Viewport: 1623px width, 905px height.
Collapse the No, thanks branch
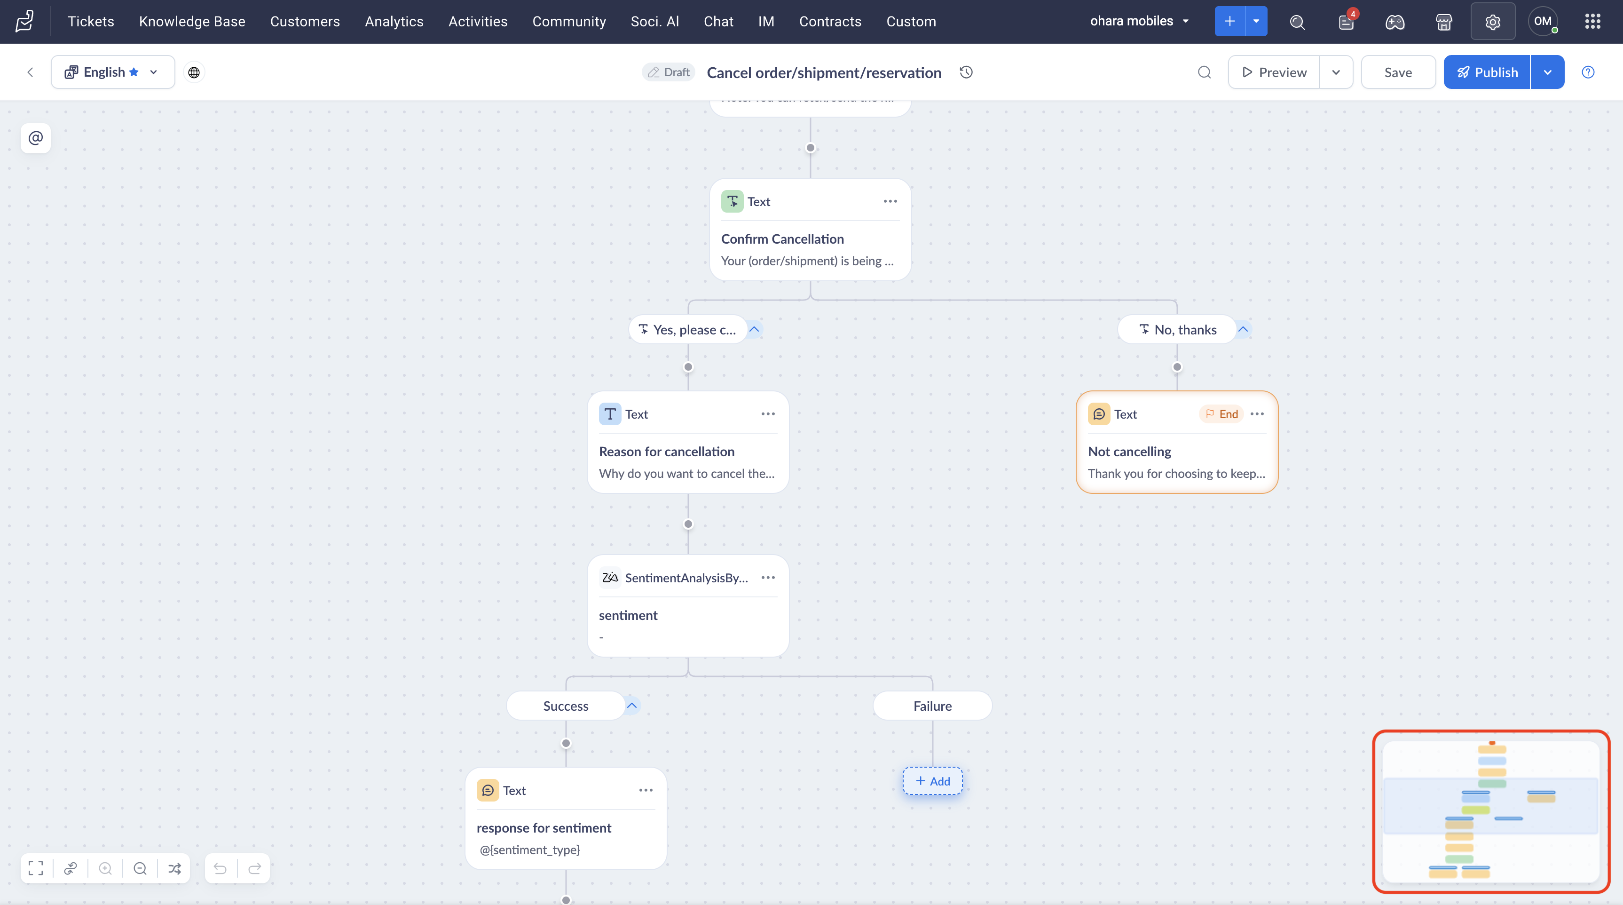1243,330
